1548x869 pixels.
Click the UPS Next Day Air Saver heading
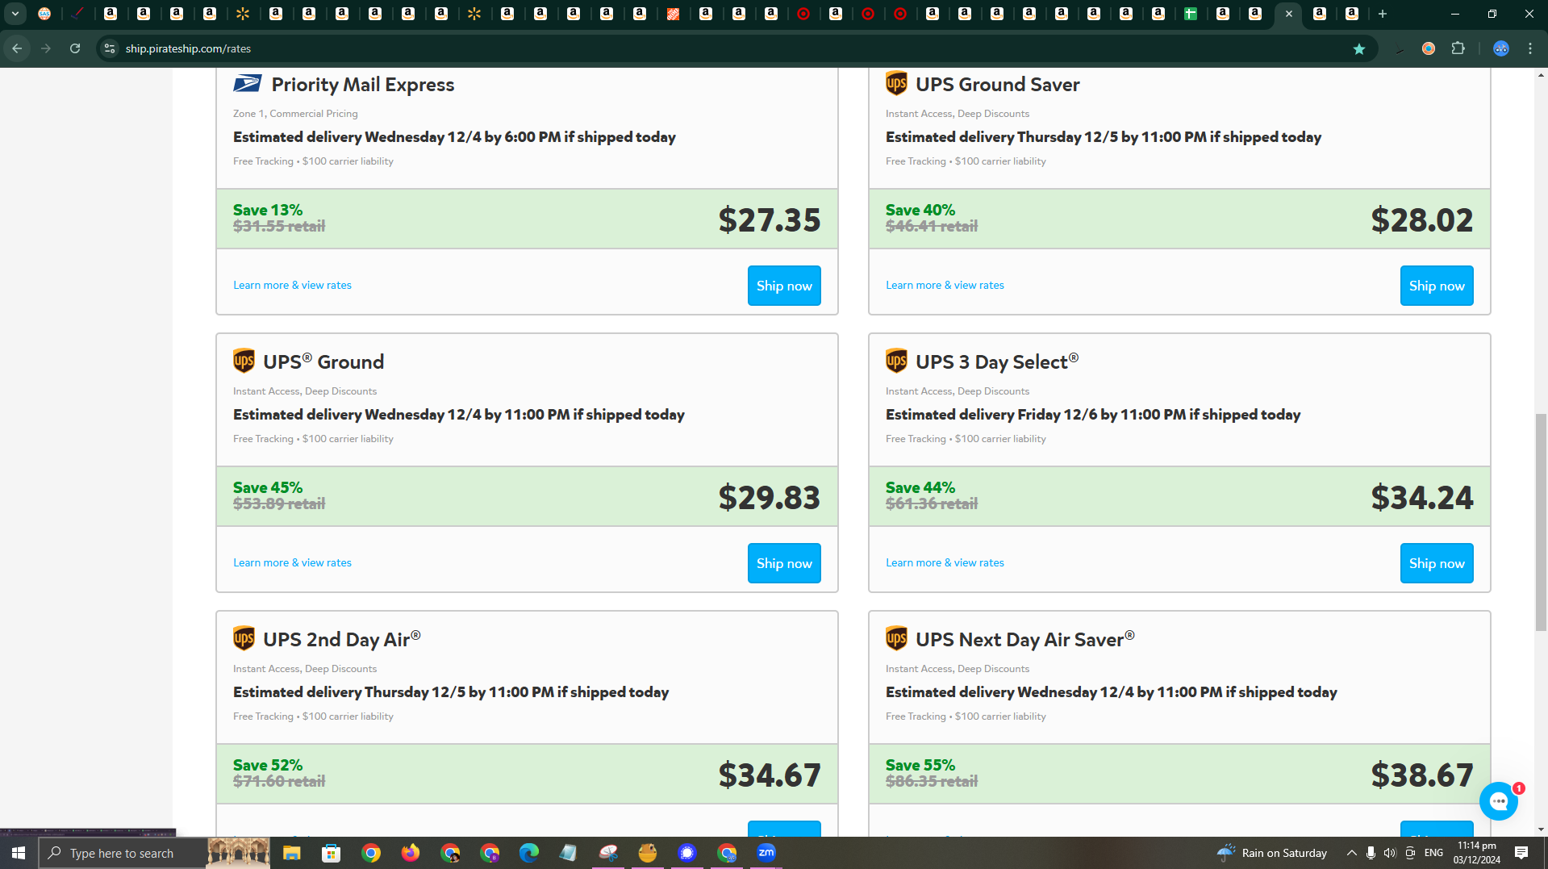1024,639
